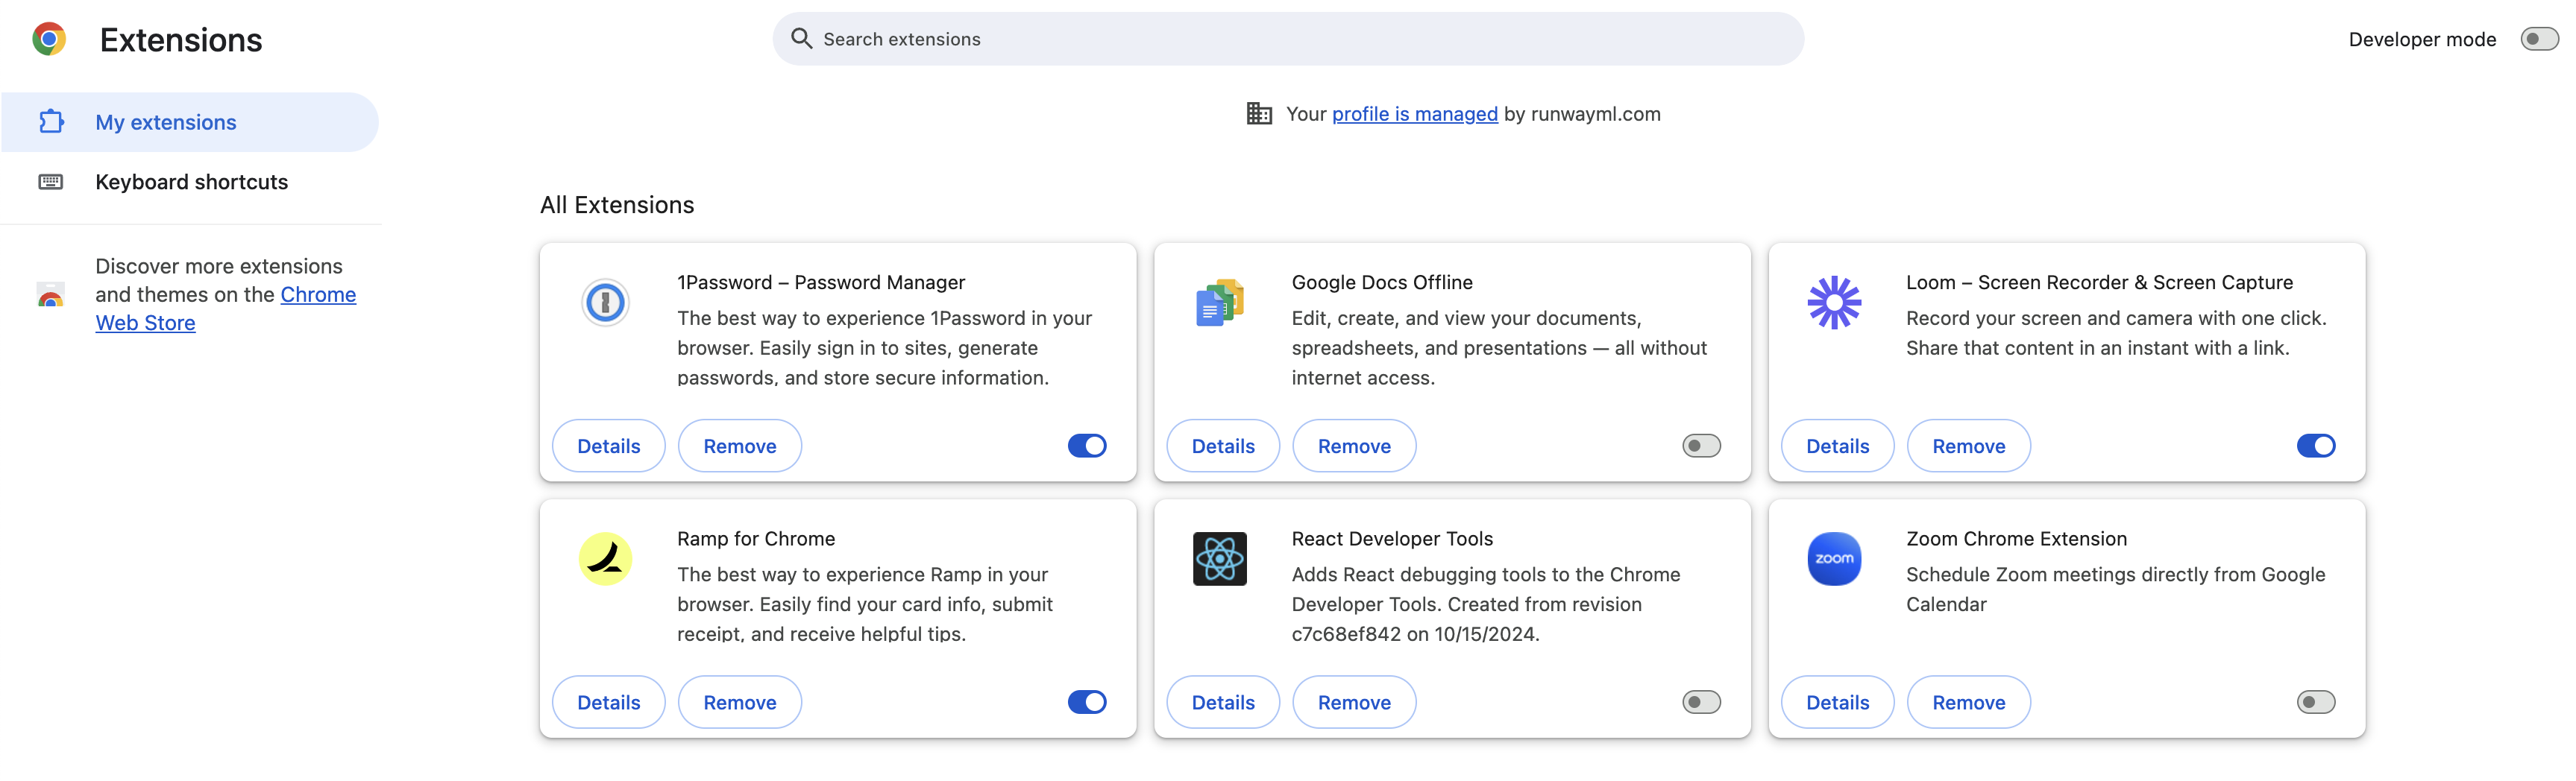The height and width of the screenshot is (781, 2576).
Task: Click Loom – Screen Recorder & Screen Capture title
Action: [2099, 282]
